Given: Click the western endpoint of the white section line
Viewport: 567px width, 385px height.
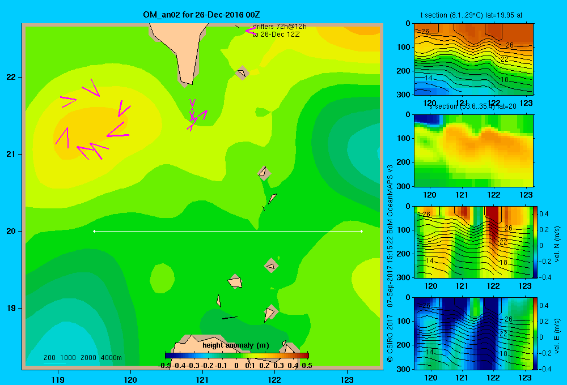Looking at the screenshot, I should [x=94, y=231].
